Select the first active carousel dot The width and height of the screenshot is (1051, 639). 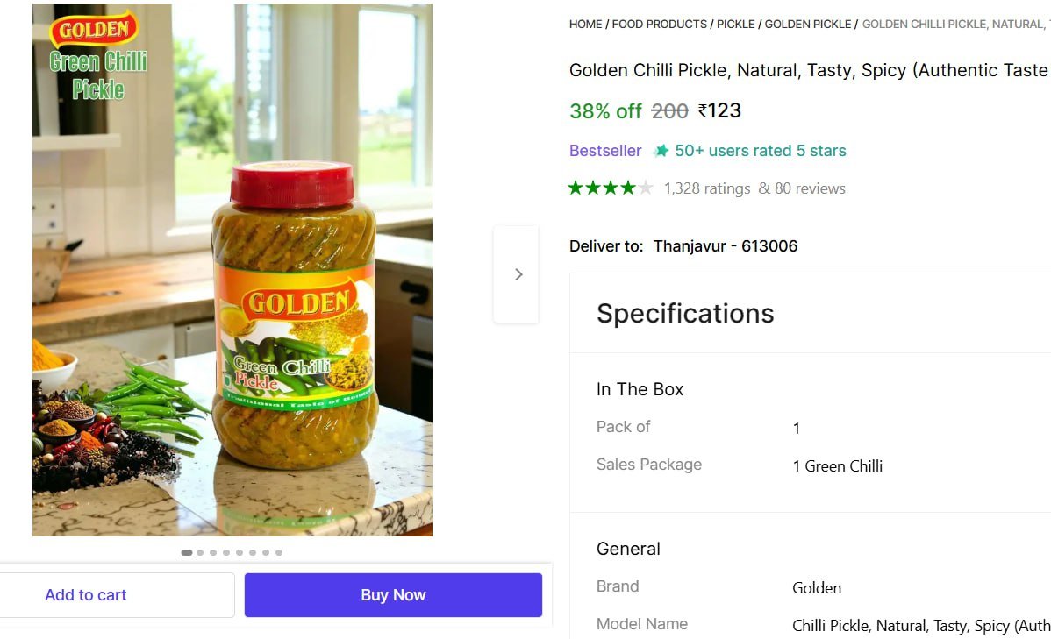[187, 553]
